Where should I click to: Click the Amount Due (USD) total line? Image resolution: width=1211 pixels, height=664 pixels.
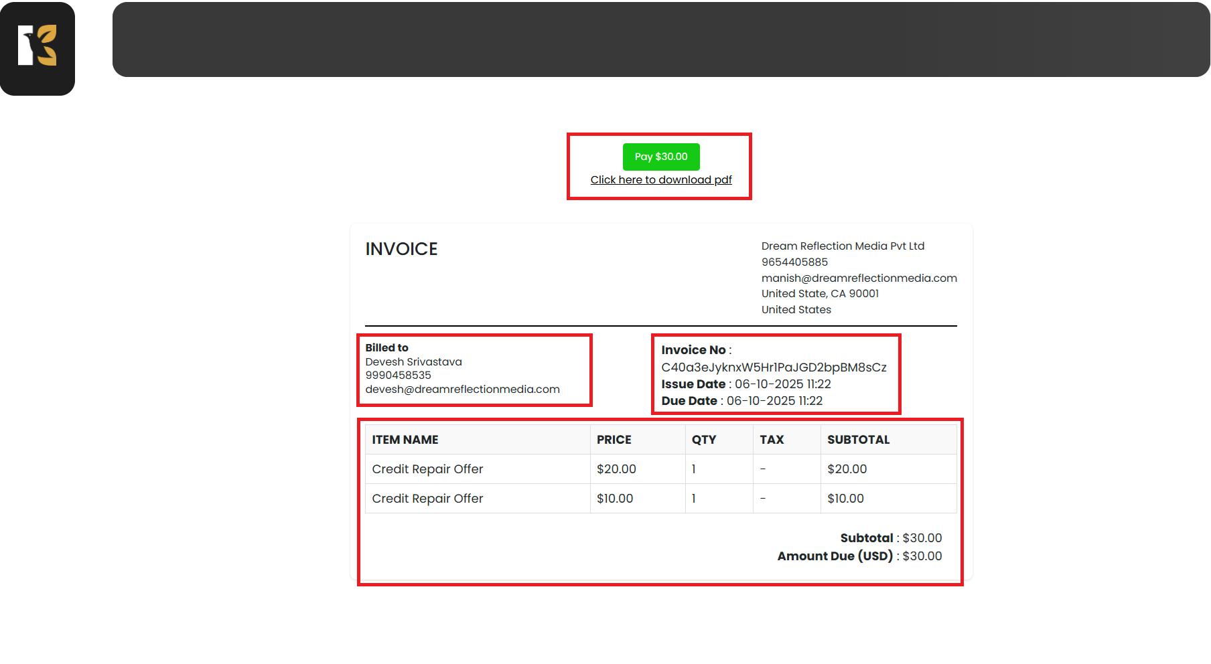(x=859, y=556)
